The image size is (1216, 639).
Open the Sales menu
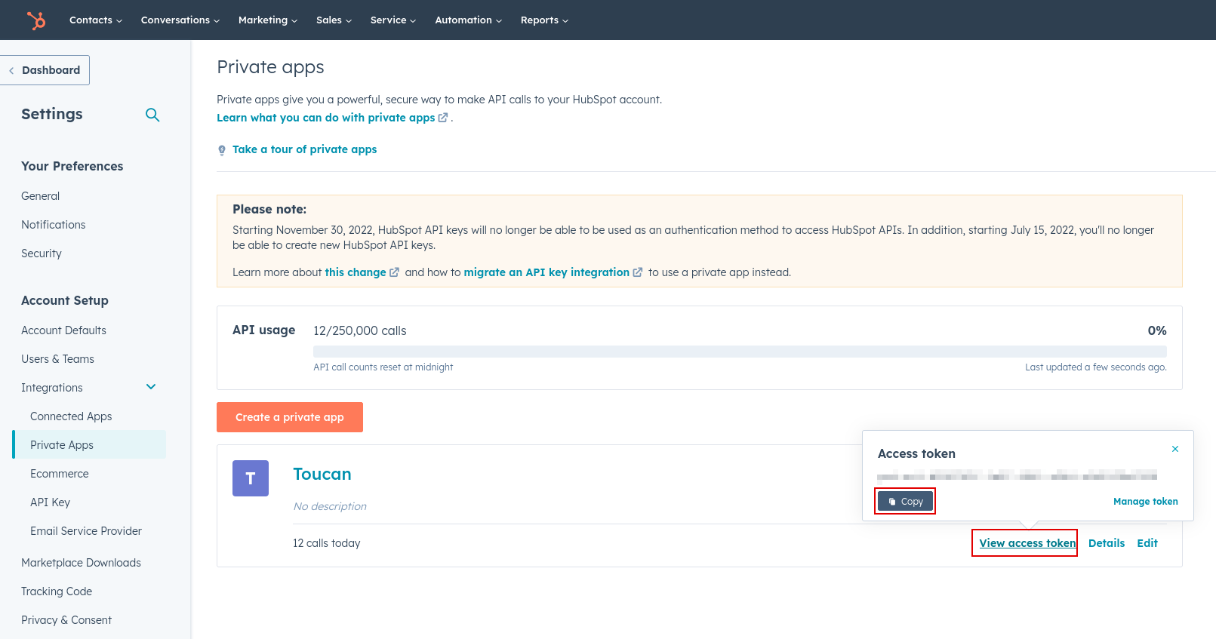[x=334, y=20]
